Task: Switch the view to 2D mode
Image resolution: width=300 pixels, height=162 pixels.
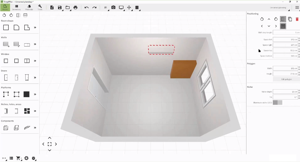Action: click(x=105, y=8)
